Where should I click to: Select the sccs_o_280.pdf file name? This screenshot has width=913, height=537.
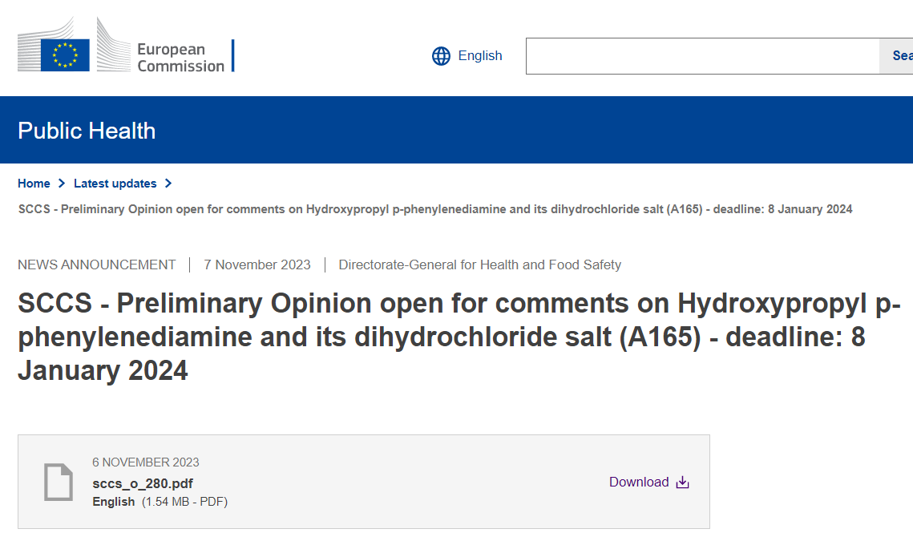click(x=143, y=483)
